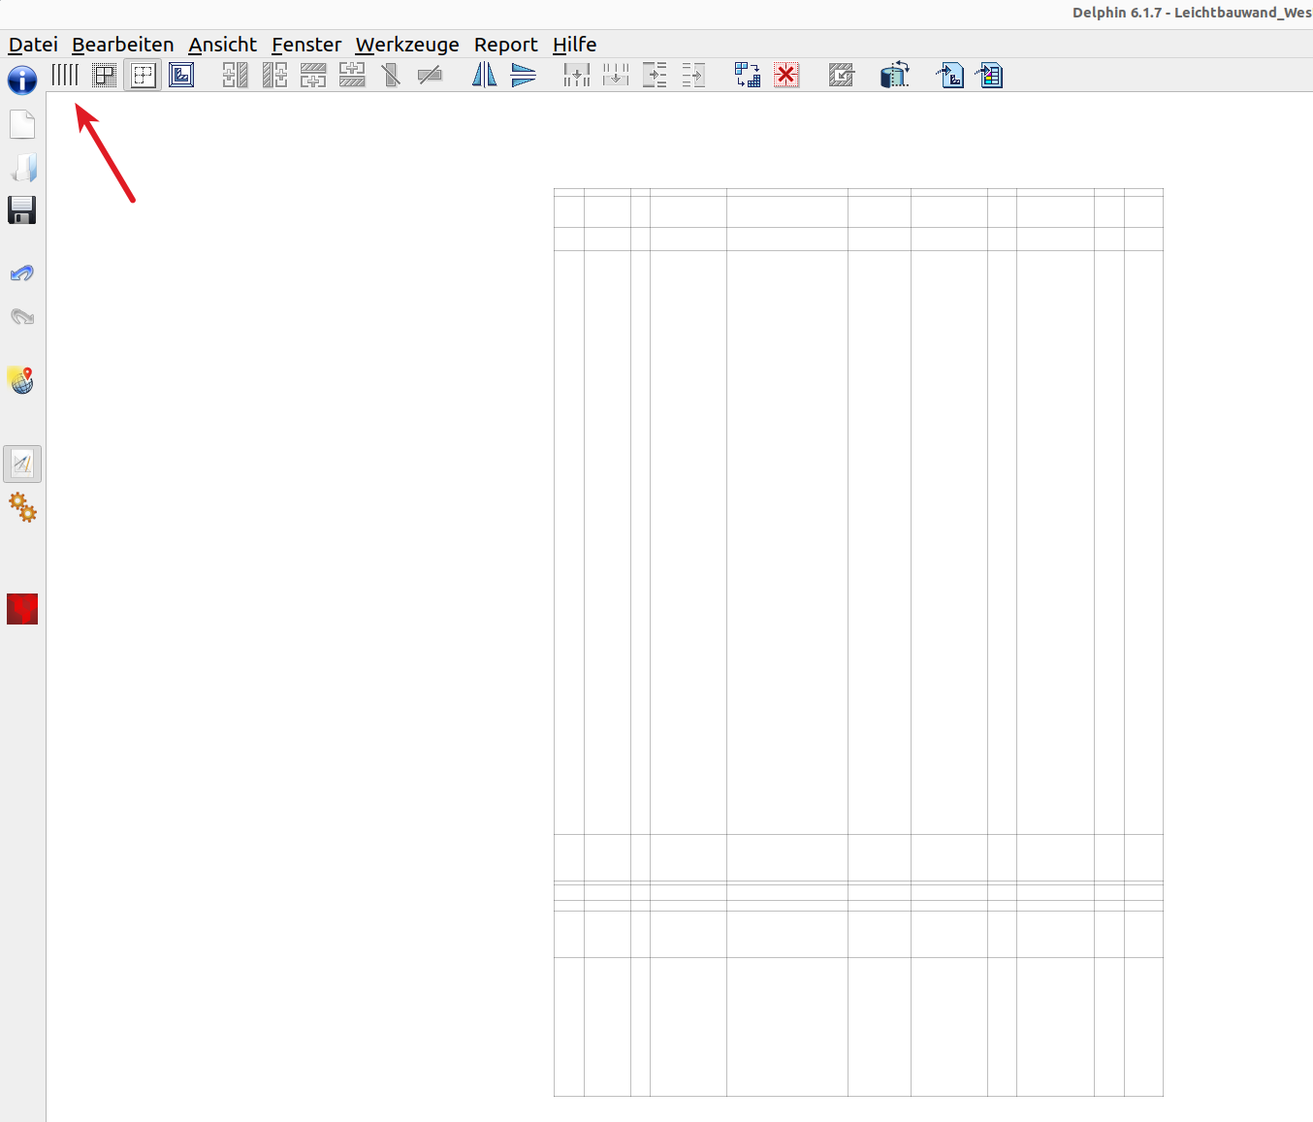1313x1122 pixels.
Task: Select the vertical lines 1D construction tool
Action: pyautogui.click(x=65, y=75)
